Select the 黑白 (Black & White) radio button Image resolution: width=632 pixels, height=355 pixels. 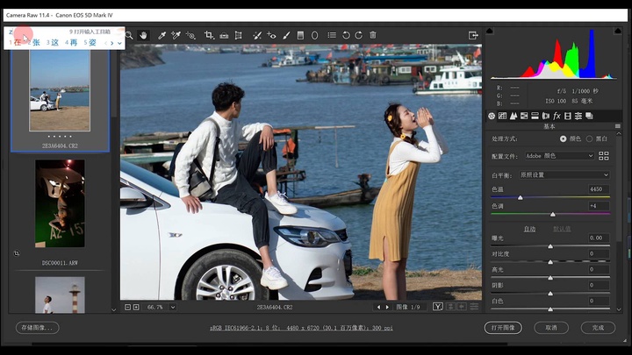pos(590,138)
